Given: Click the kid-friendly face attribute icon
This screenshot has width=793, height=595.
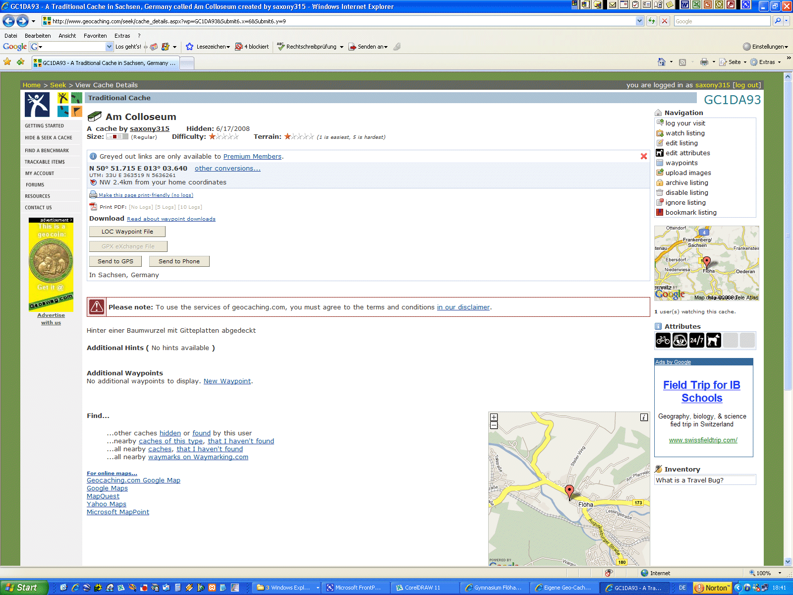Looking at the screenshot, I should pos(680,340).
